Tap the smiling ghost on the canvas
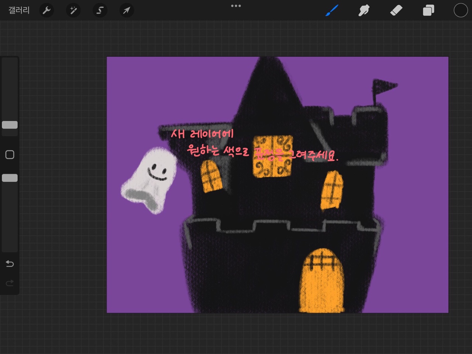Image resolution: width=472 pixels, height=354 pixels. pos(150,180)
